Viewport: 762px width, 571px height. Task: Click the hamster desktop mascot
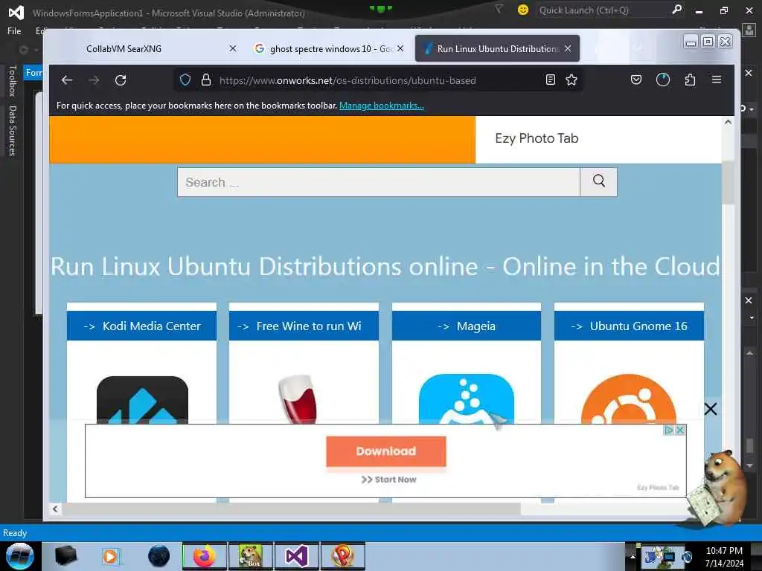click(x=720, y=489)
